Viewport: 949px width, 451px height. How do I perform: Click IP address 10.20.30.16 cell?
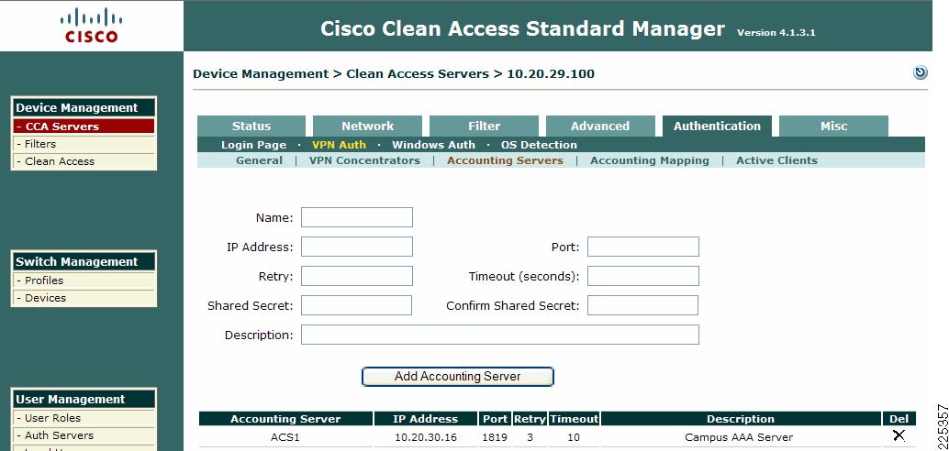coord(426,437)
